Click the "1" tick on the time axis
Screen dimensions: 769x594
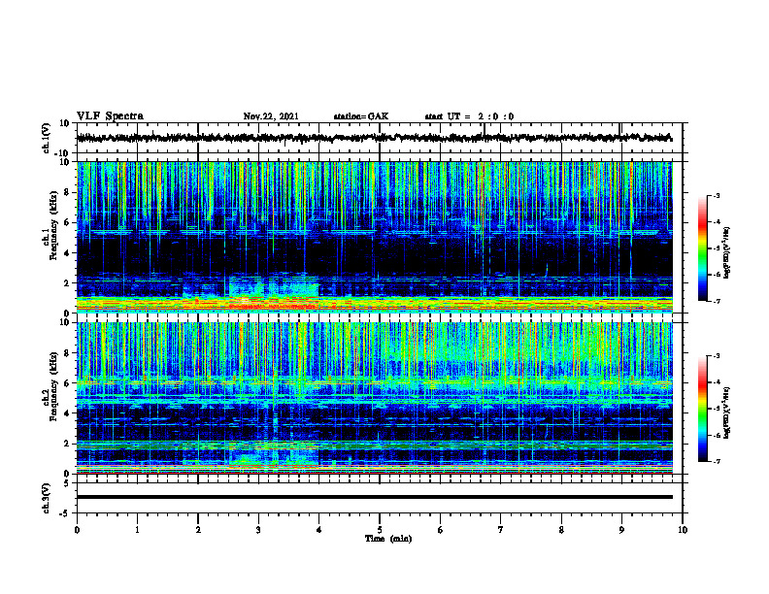[x=137, y=530]
